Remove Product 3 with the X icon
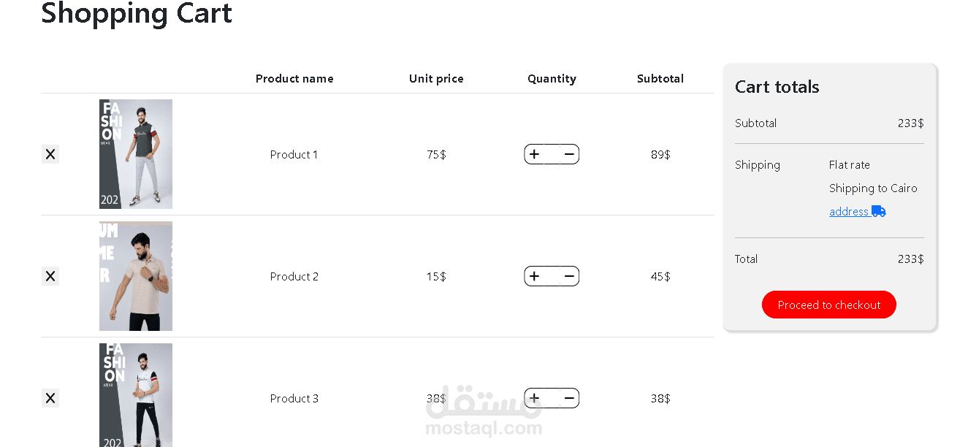The height and width of the screenshot is (447, 968). pos(50,398)
